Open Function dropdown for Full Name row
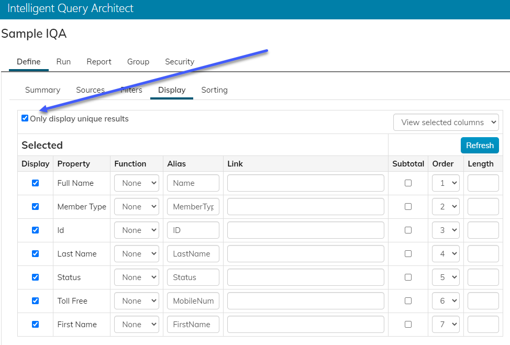The width and height of the screenshot is (510, 345). (x=136, y=183)
